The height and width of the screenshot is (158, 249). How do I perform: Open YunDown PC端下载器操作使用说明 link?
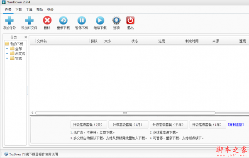[x=34, y=154]
